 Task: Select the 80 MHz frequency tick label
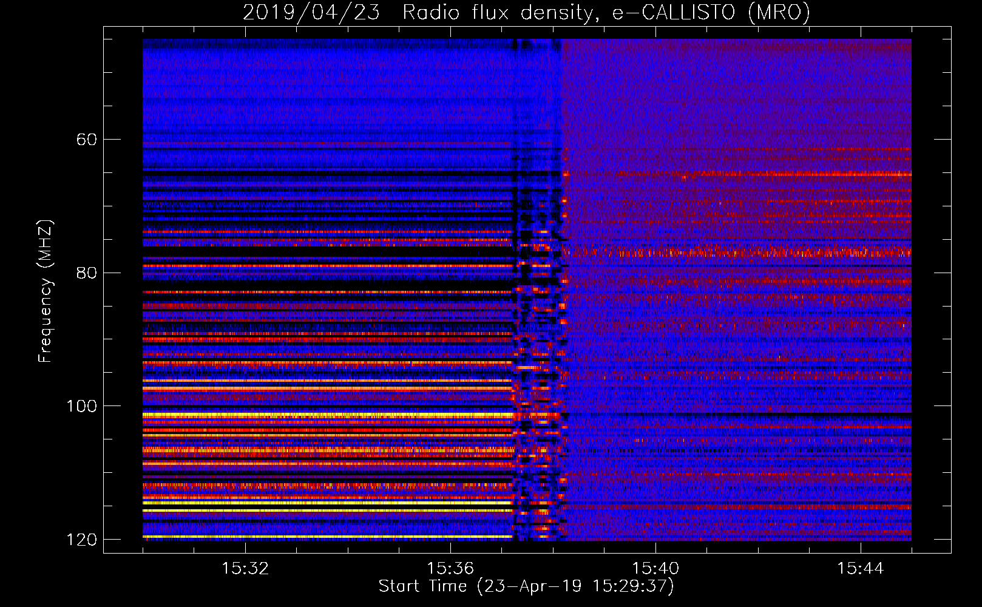click(87, 273)
